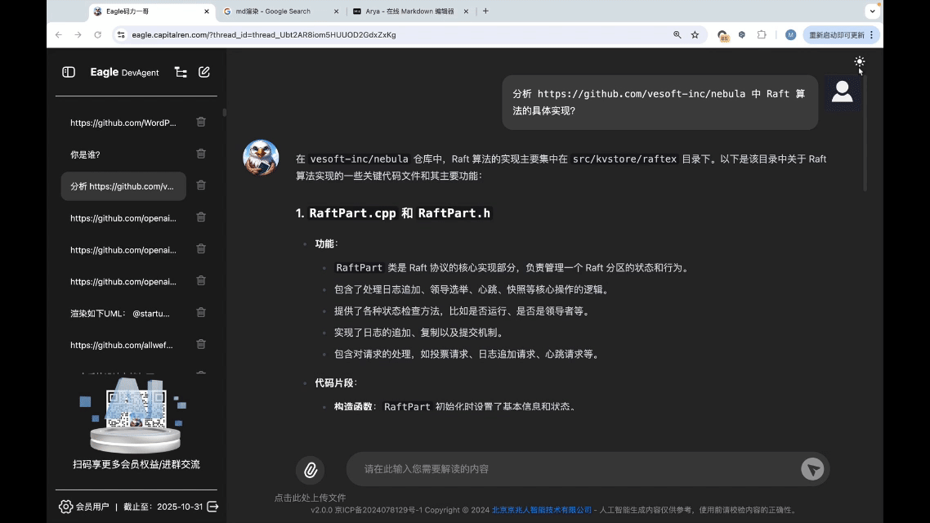Click the QR code image
Image resolution: width=930 pixels, height=523 pixels.
[136, 409]
